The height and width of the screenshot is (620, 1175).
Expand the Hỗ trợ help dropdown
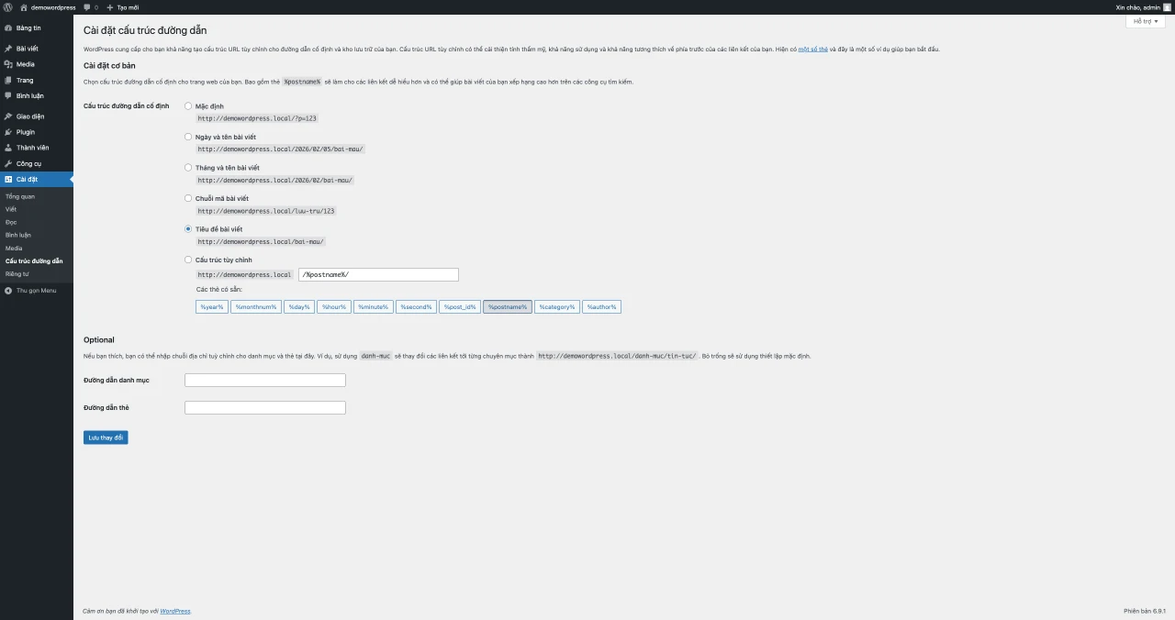(x=1145, y=20)
